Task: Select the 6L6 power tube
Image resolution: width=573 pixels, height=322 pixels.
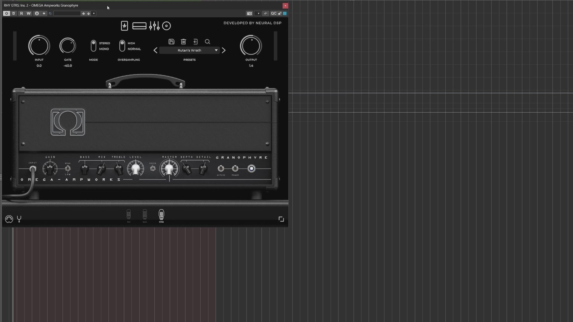Action: point(129,216)
